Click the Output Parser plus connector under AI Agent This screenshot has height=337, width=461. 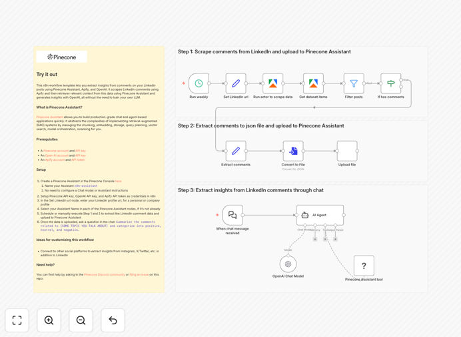click(x=335, y=239)
